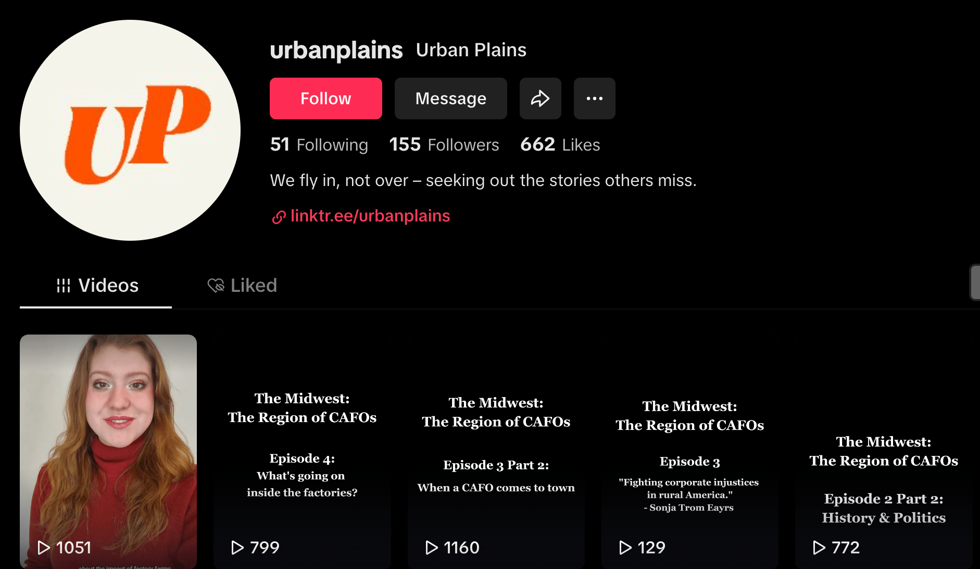This screenshot has height=569, width=980.
Task: Open Episode 3 Sonja Trom Eayrs video
Action: (689, 453)
